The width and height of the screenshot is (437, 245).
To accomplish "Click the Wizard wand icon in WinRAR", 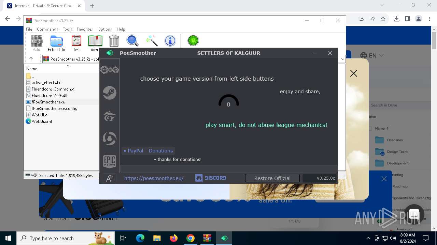I will [151, 40].
